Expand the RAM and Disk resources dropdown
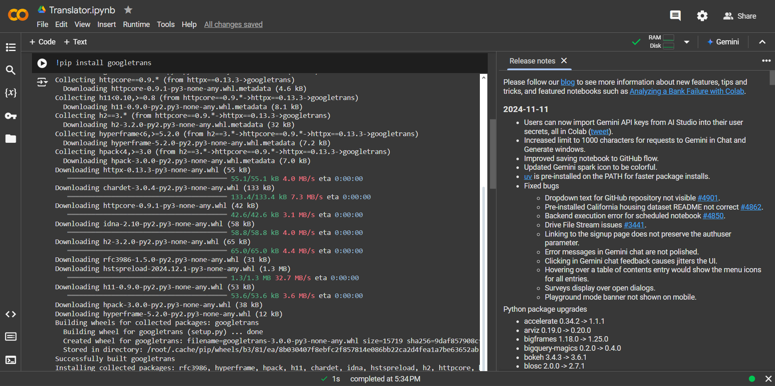The image size is (775, 386). (687, 42)
